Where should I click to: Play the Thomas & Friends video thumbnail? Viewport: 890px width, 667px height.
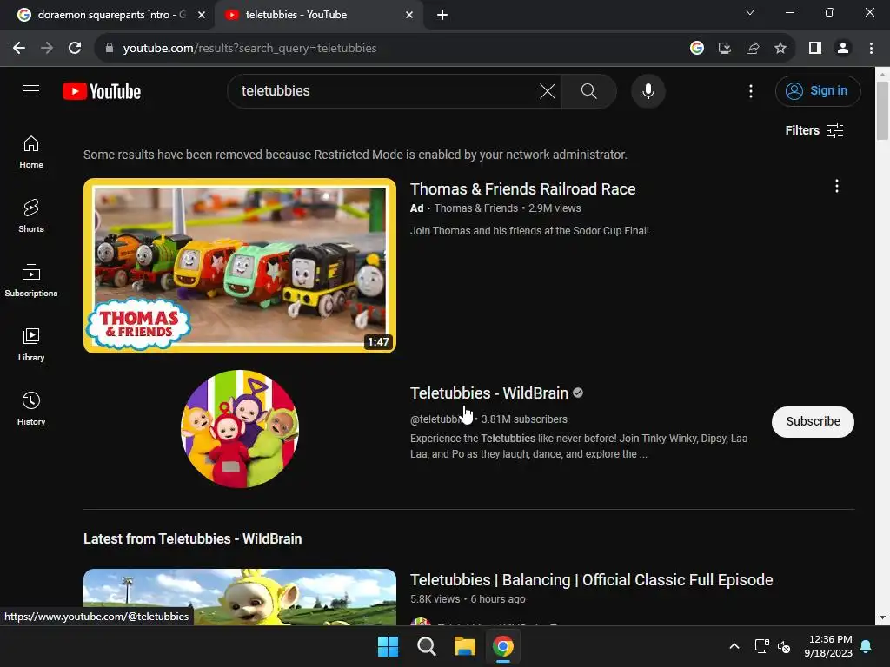240,266
